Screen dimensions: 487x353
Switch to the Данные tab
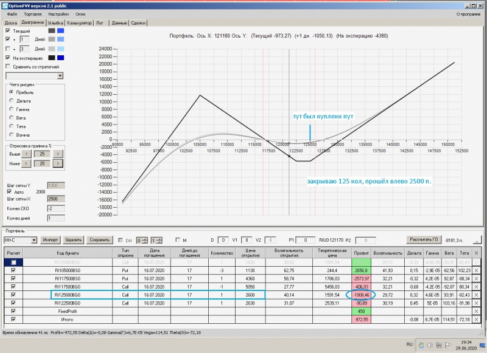click(x=119, y=23)
